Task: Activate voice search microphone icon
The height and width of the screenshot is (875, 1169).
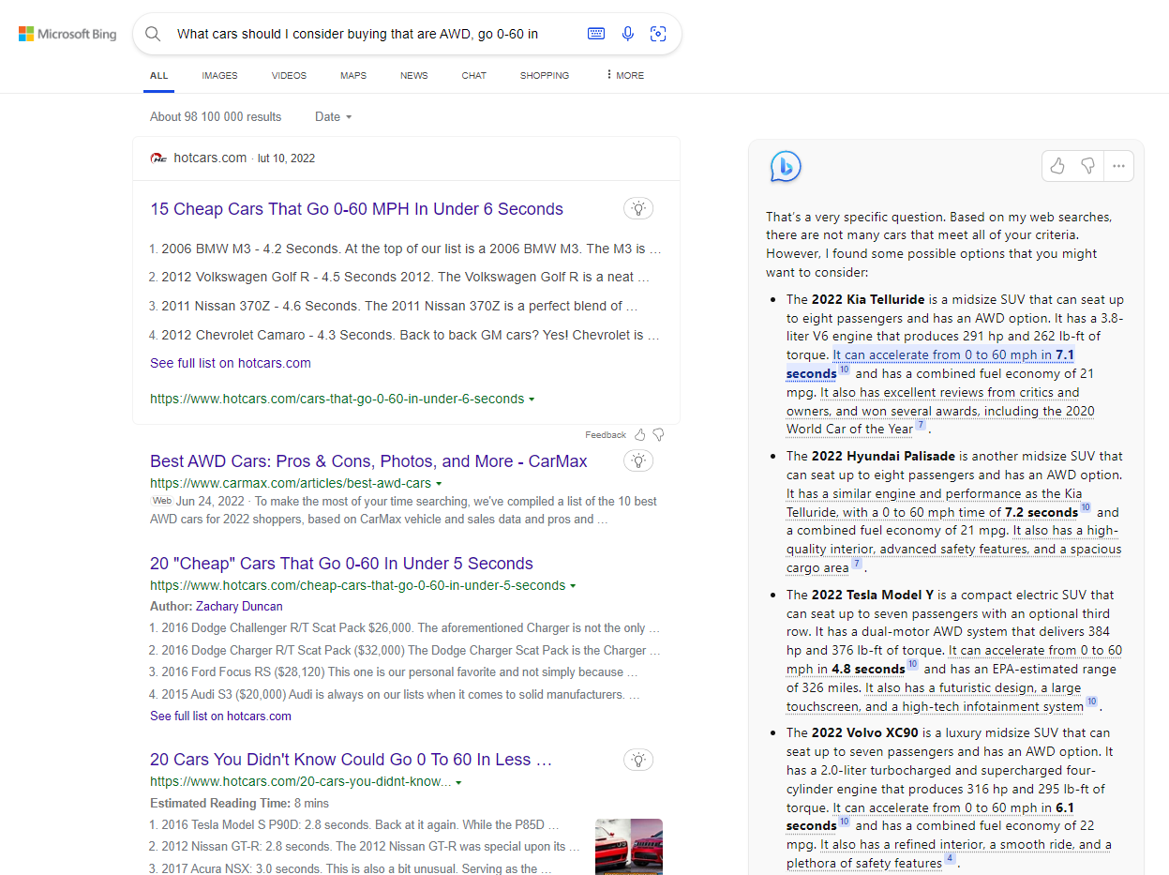Action: click(628, 34)
